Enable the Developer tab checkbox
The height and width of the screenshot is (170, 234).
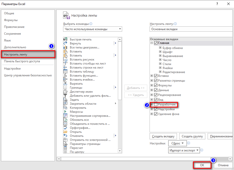tap(156, 104)
